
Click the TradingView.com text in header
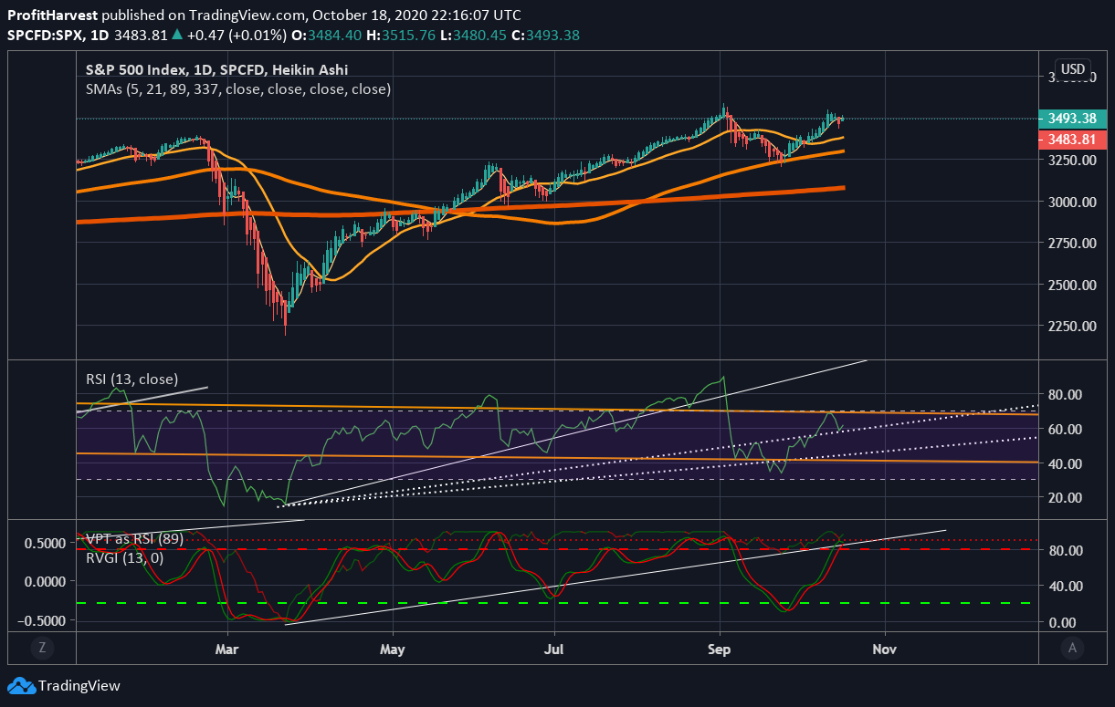(245, 16)
